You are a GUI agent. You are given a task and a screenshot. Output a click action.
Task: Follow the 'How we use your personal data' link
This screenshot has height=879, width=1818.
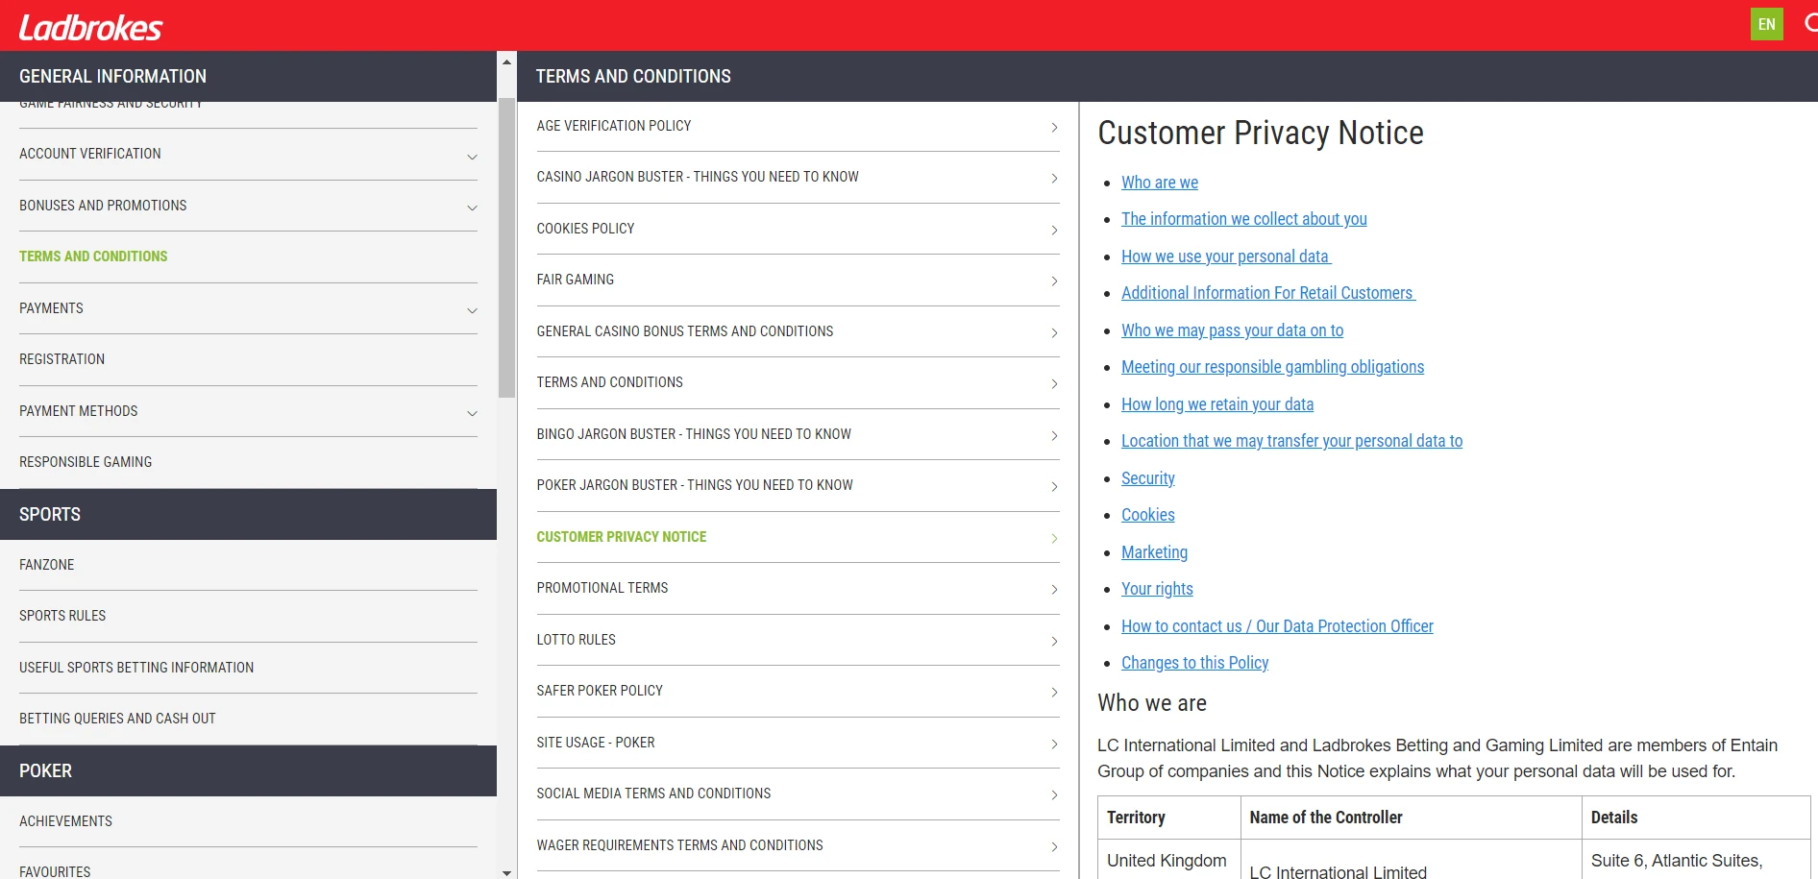(1226, 256)
